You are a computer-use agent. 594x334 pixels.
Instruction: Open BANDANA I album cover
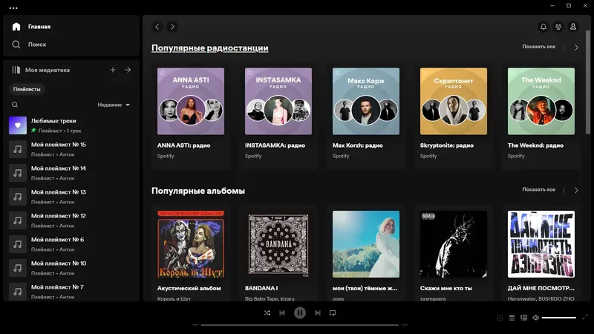pos(278,244)
